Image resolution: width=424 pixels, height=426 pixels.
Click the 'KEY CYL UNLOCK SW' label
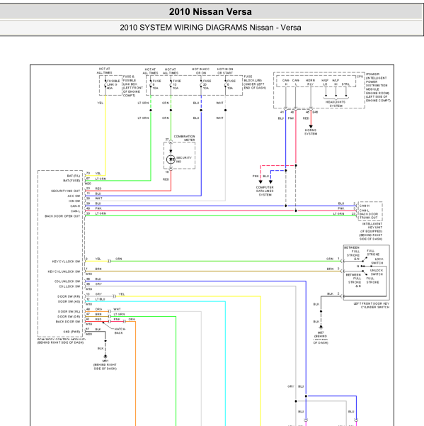pos(64,271)
